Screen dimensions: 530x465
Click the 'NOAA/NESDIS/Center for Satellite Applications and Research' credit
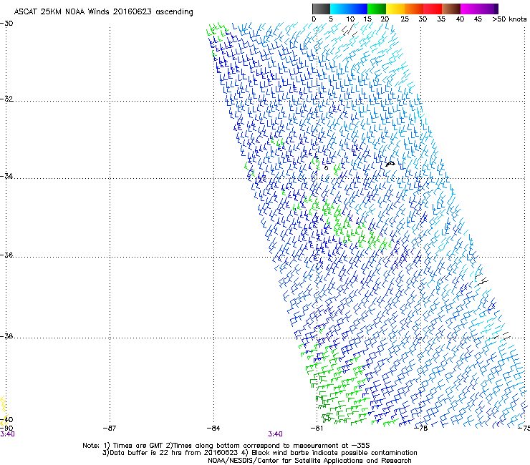pos(309,461)
